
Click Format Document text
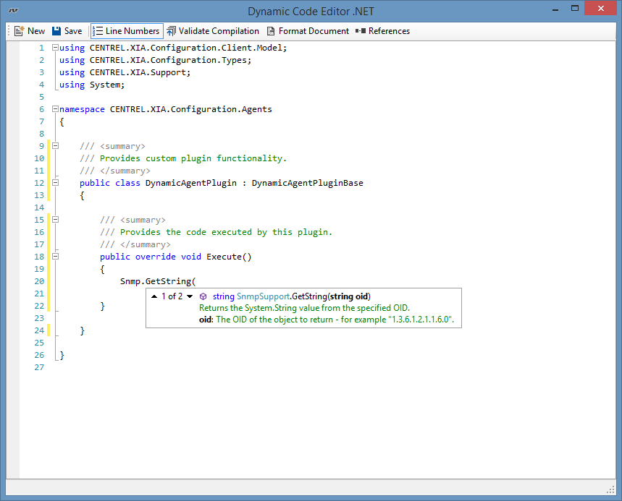coord(314,31)
